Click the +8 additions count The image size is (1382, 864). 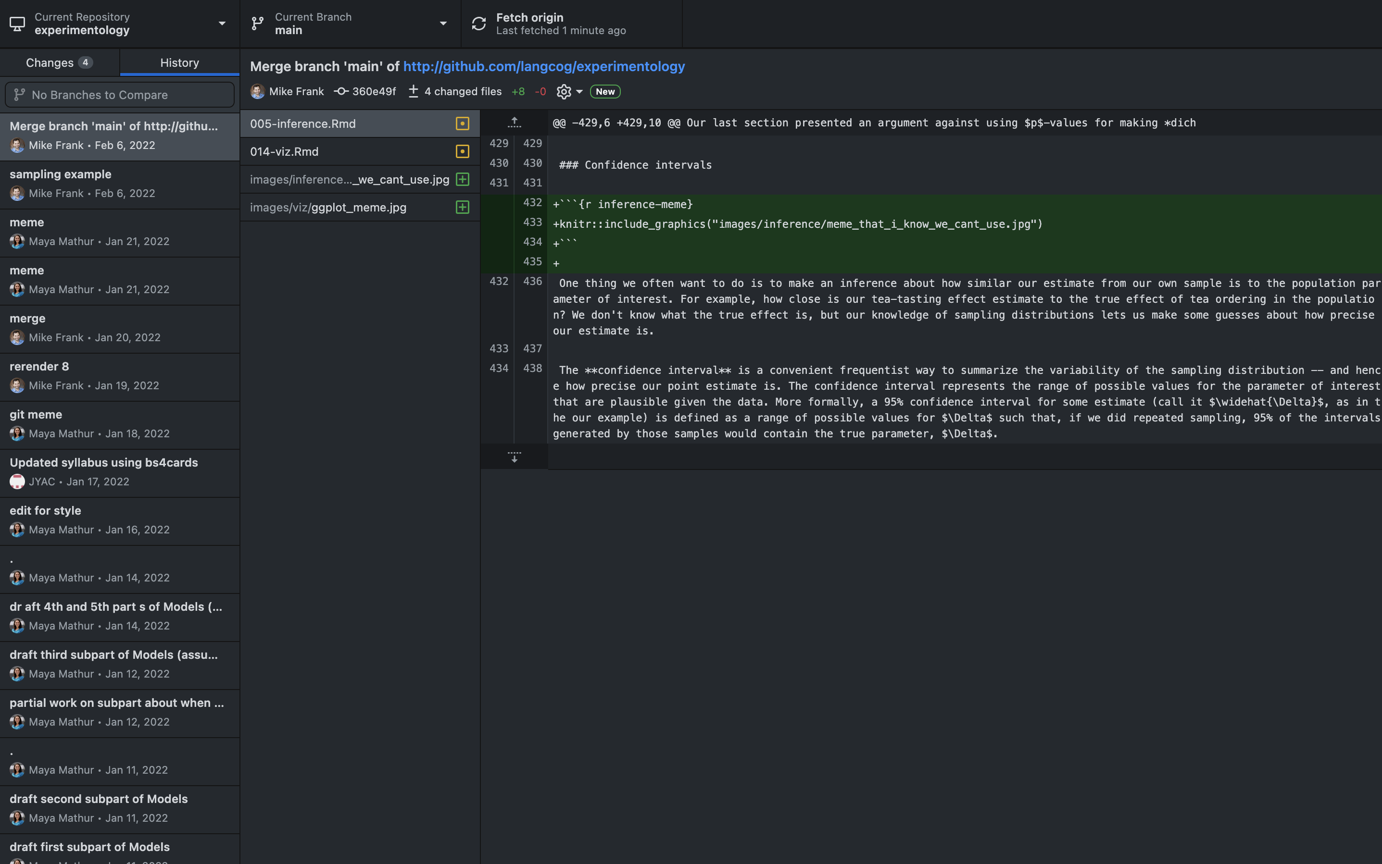point(518,91)
